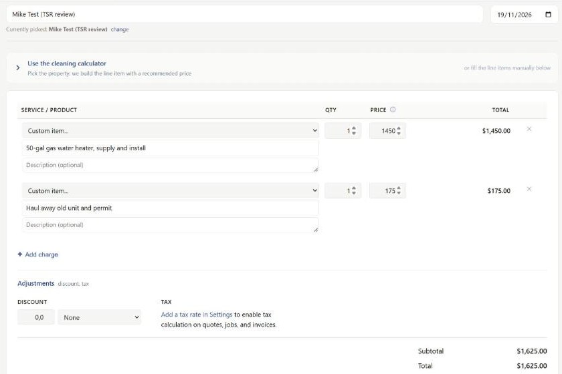Increase quantity for haul away line
The width and height of the screenshot is (562, 374).
point(354,188)
